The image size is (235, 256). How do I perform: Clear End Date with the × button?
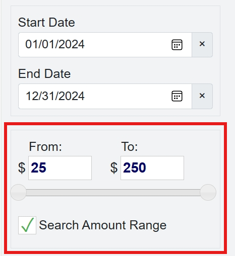pyautogui.click(x=202, y=96)
